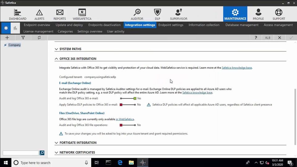Open Safetica knowledge base link in intro
Image resolution: width=297 pixels, height=167 pixels.
coord(237,68)
